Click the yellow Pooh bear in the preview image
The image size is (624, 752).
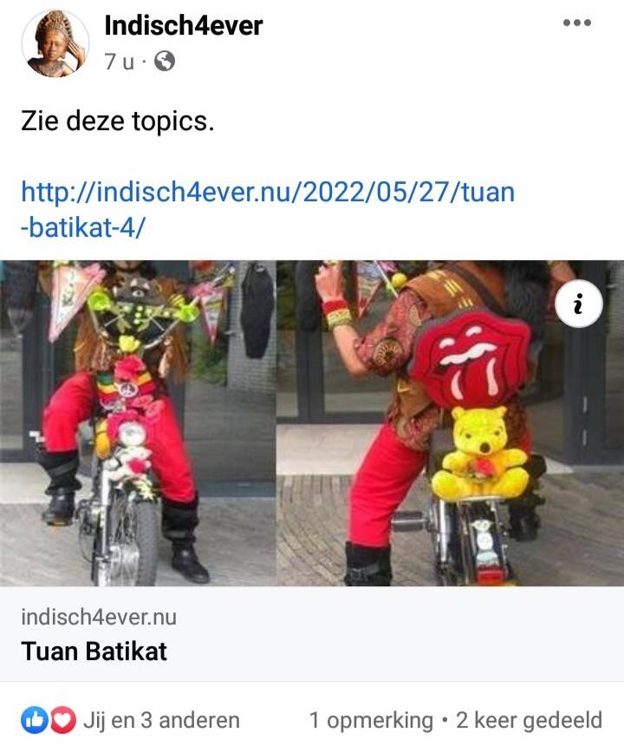481,454
